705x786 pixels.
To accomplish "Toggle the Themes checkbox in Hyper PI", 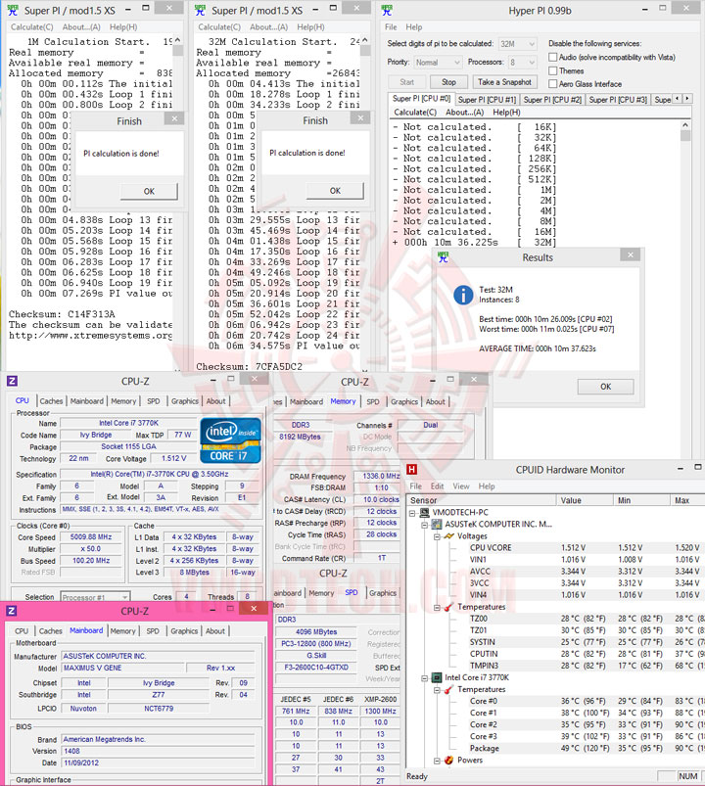I will click(552, 70).
